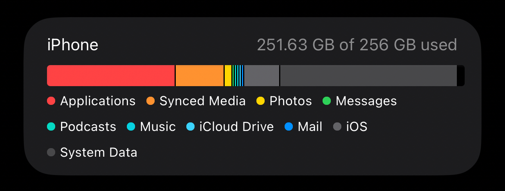The width and height of the screenshot is (505, 191).
Task: Click the orange dot beside Synced Media
Action: click(x=150, y=101)
